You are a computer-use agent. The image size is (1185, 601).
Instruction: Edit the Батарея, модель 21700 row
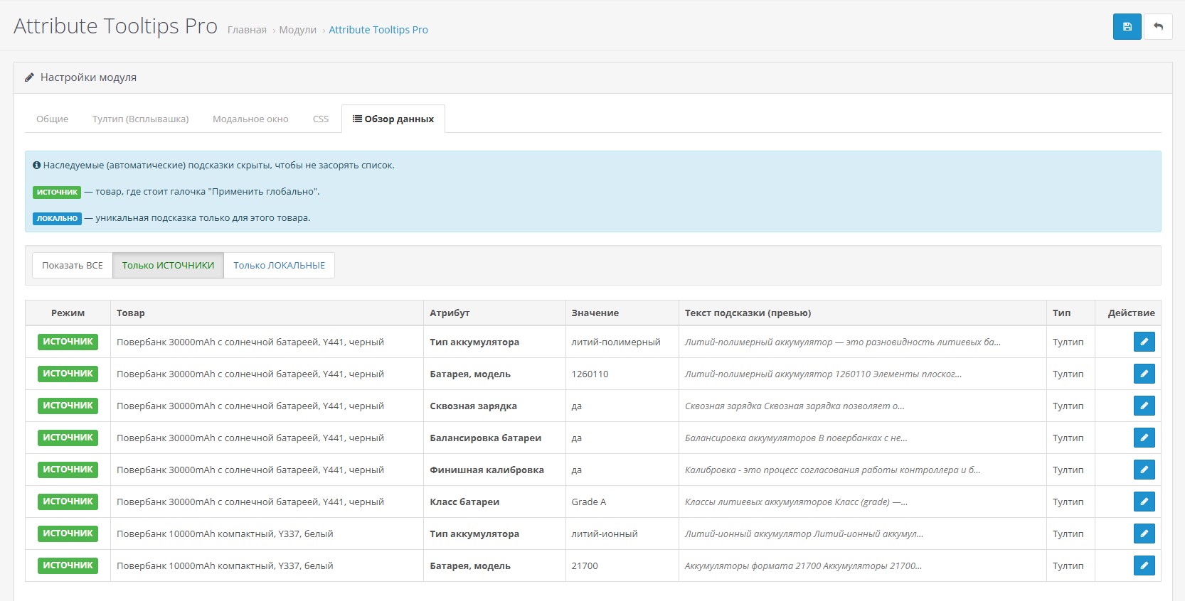[x=1144, y=565]
